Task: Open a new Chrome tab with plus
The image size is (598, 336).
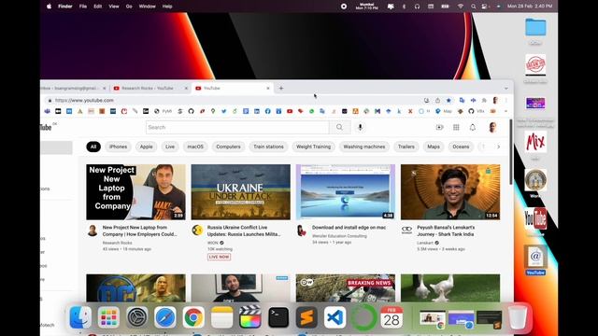Action: (x=281, y=88)
